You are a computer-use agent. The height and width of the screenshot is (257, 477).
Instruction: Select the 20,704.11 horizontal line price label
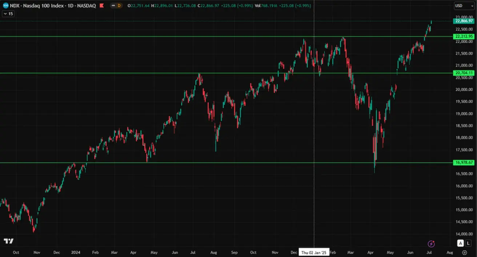coord(464,73)
